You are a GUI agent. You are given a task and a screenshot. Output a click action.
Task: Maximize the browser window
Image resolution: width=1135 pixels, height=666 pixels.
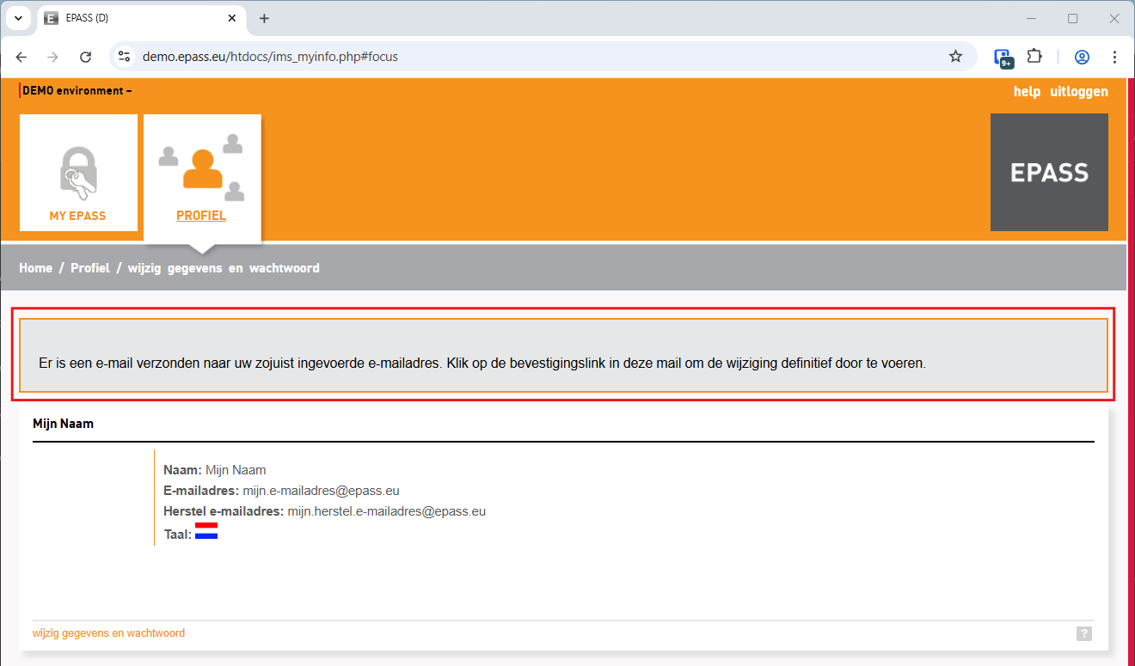1073,18
